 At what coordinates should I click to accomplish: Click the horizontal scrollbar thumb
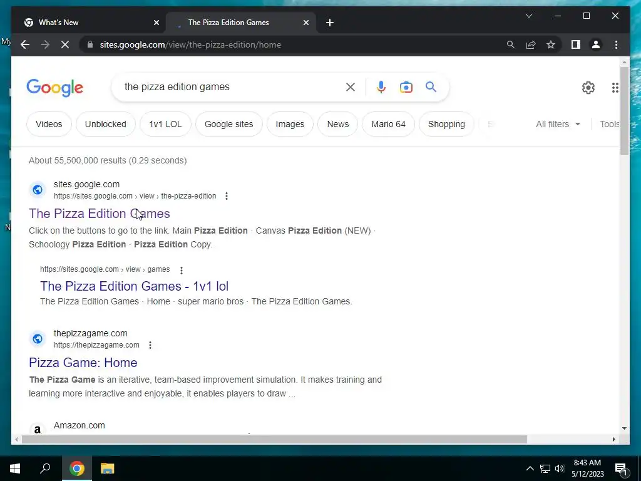(x=274, y=439)
